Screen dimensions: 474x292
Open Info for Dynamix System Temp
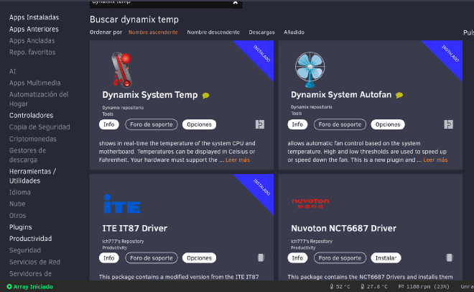coord(109,124)
